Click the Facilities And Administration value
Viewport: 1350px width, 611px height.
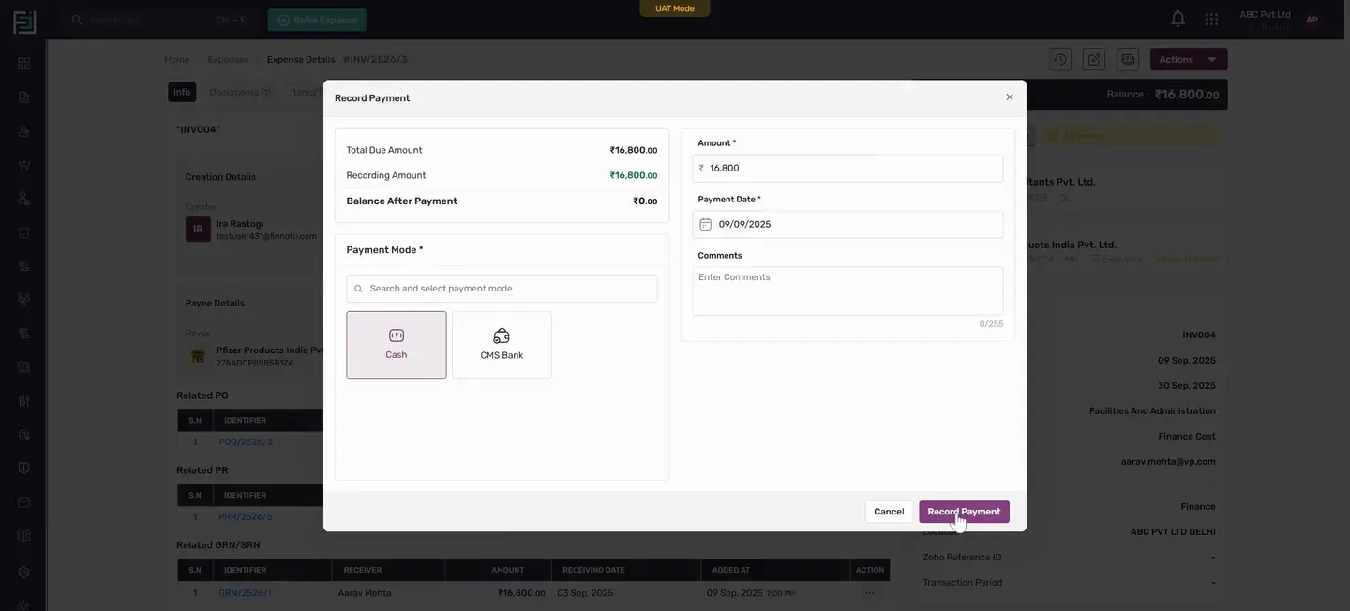1152,411
